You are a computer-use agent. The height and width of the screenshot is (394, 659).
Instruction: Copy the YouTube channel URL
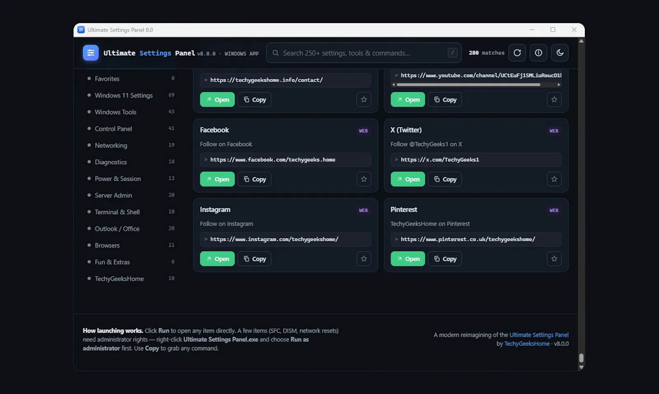[445, 100]
